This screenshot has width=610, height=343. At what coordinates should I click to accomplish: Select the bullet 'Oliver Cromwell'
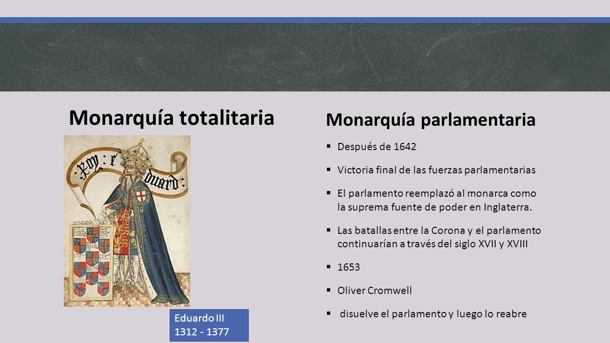coord(375,291)
